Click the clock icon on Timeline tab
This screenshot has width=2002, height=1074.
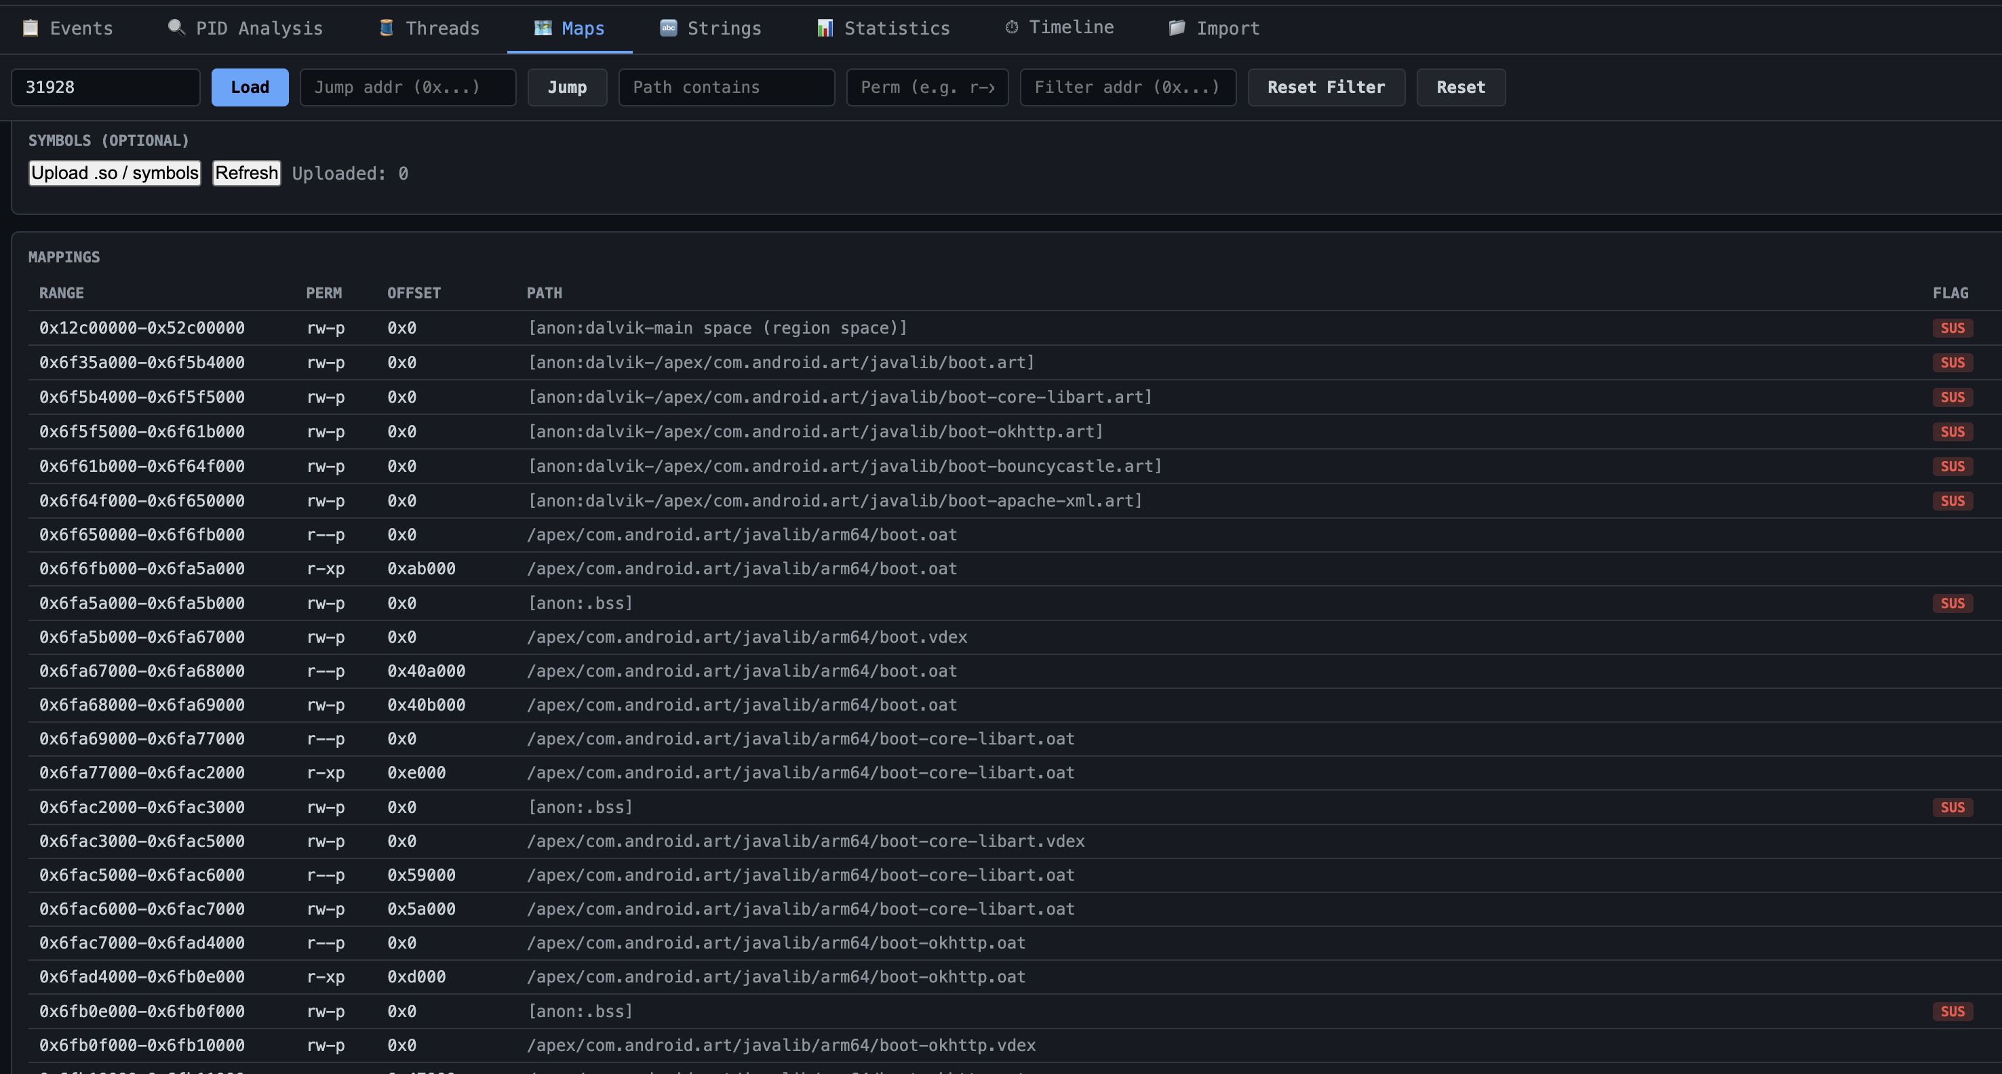coord(1011,28)
